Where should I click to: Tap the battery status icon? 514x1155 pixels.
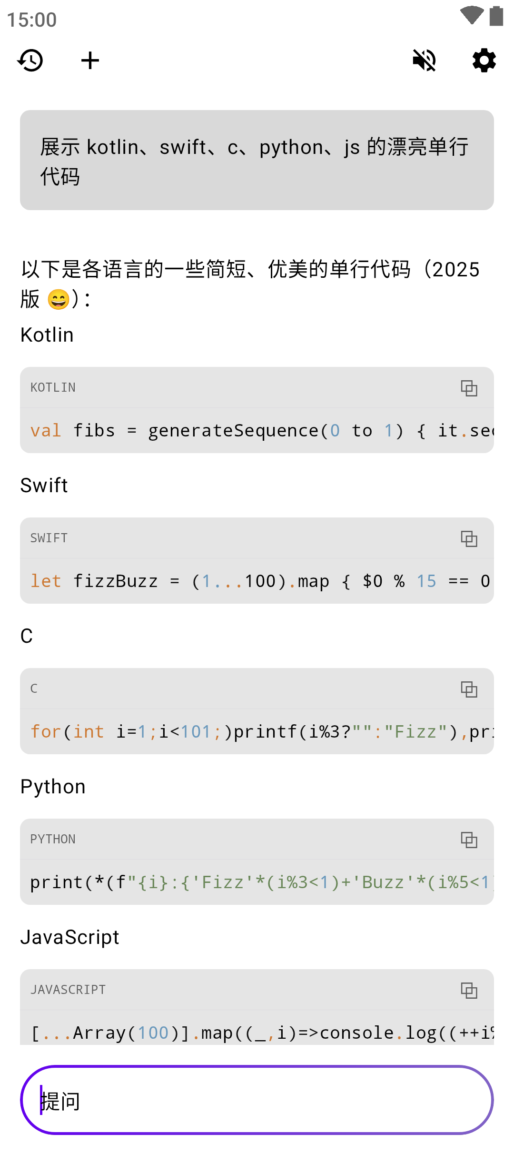(496, 15)
